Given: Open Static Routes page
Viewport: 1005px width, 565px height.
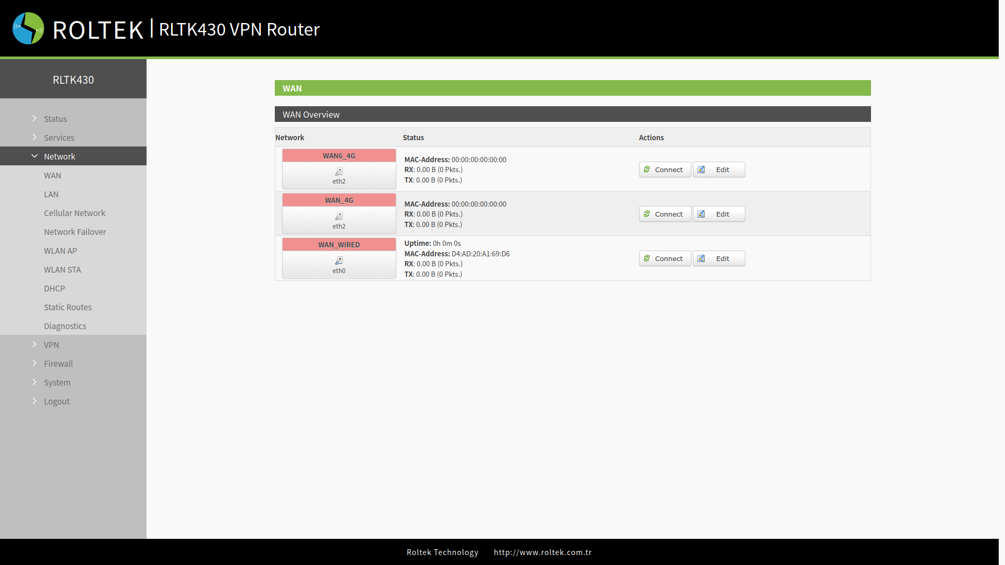Looking at the screenshot, I should click(x=68, y=307).
